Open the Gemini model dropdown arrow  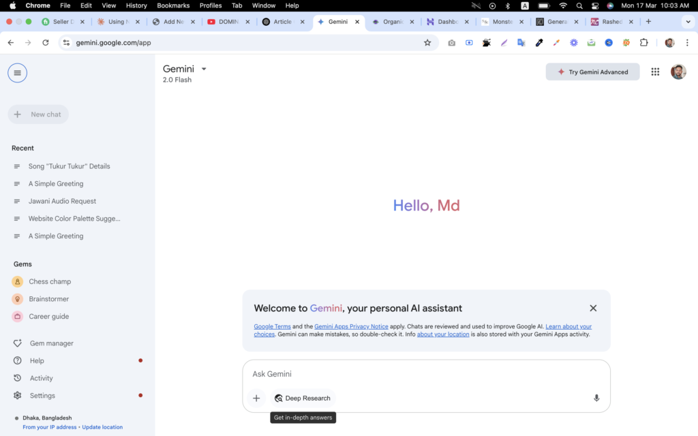coord(204,69)
